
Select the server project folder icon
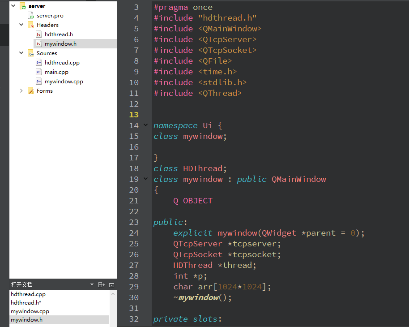(x=23, y=6)
